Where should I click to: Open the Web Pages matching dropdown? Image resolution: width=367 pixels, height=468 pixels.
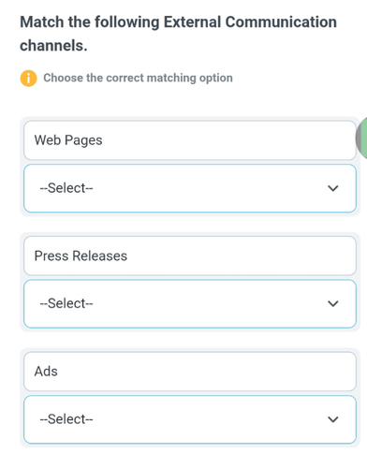pyautogui.click(x=190, y=188)
